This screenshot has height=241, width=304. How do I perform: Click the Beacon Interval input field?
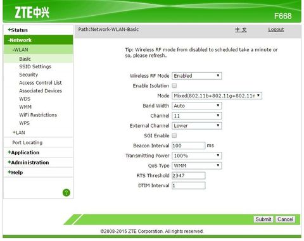[x=188, y=145]
